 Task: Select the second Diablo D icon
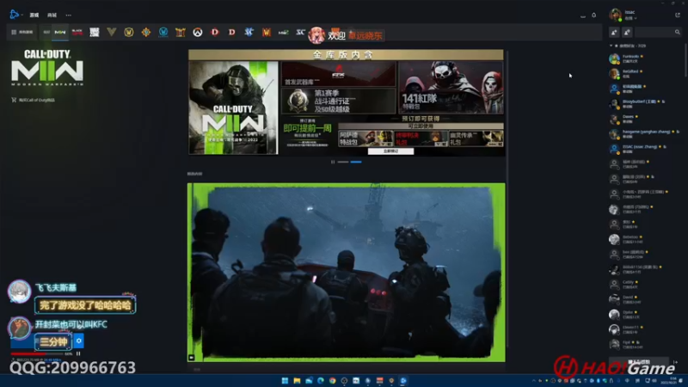pyautogui.click(x=231, y=32)
